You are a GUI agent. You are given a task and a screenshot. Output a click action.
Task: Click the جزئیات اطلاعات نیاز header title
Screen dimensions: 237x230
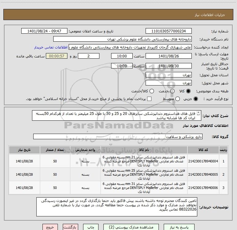pos(210,15)
